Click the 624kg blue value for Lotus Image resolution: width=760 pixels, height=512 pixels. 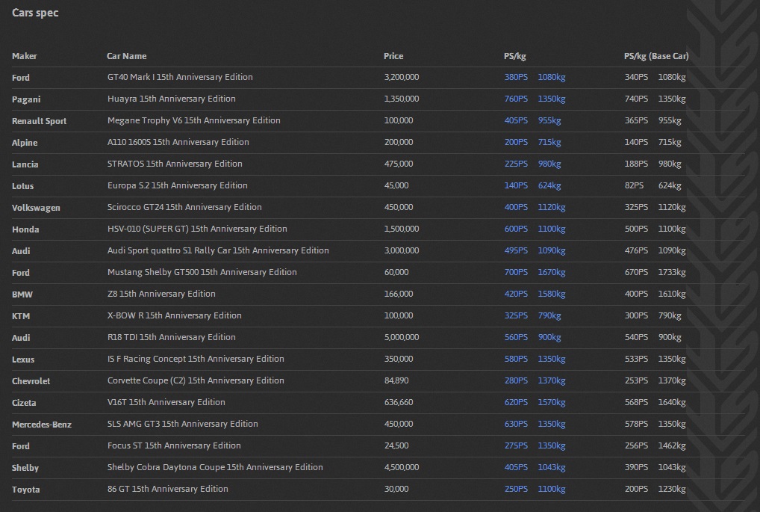pyautogui.click(x=549, y=185)
